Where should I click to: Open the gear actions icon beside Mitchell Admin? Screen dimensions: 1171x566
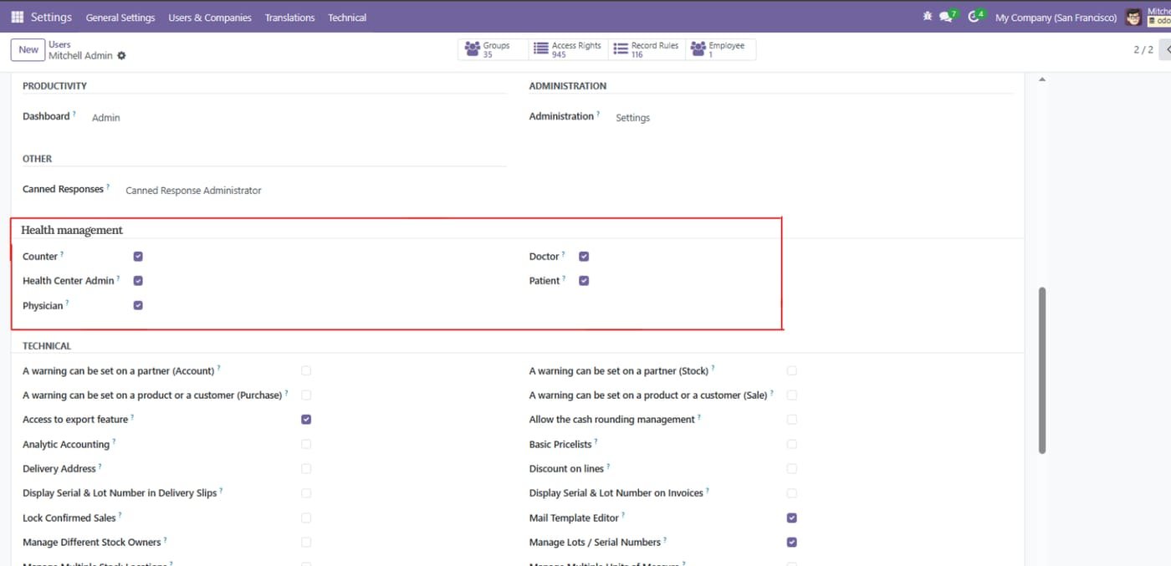point(121,55)
